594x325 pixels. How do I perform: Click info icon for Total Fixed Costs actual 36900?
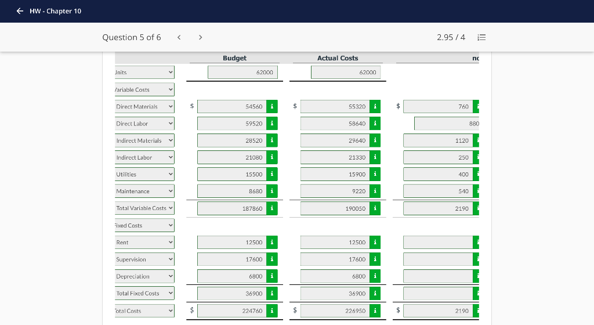click(x=375, y=293)
